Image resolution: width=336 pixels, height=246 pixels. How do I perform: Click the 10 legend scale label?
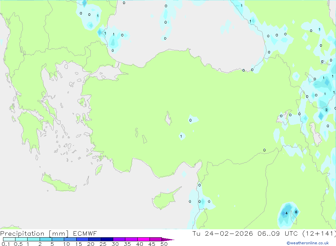click(x=67, y=244)
